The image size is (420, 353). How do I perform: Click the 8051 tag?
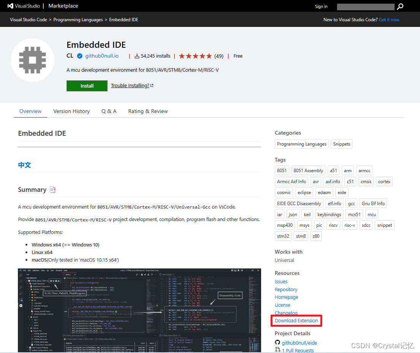(282, 171)
